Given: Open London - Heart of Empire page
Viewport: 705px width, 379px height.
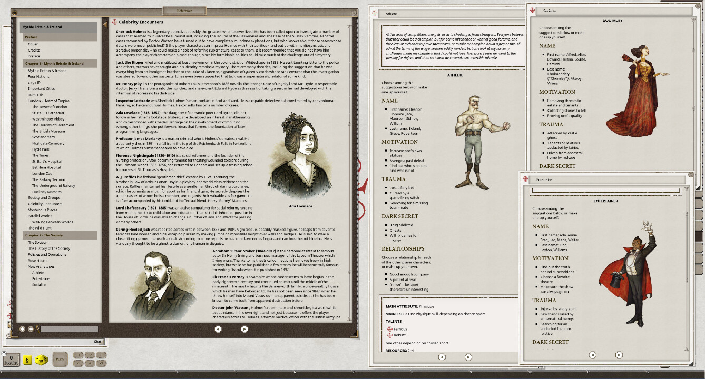Looking at the screenshot, I should coord(48,101).
